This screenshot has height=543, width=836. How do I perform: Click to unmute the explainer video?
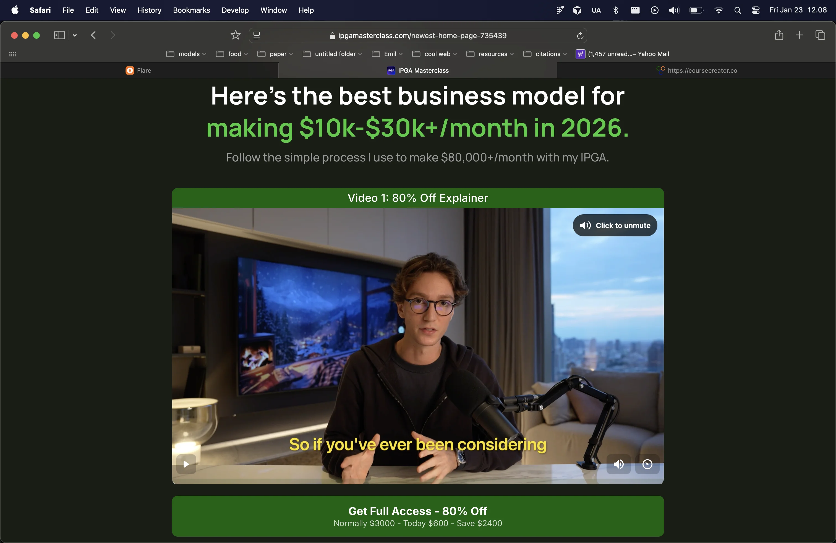pyautogui.click(x=614, y=225)
